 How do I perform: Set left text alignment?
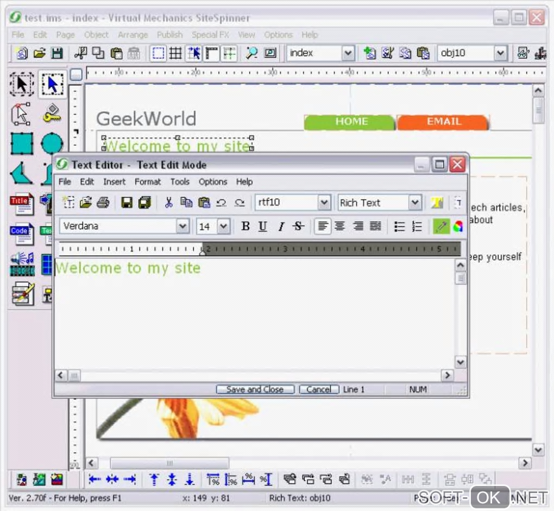coord(322,226)
